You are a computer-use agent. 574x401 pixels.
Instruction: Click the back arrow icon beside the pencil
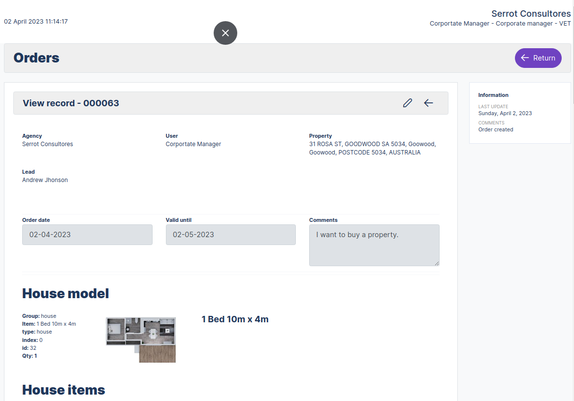click(x=428, y=103)
